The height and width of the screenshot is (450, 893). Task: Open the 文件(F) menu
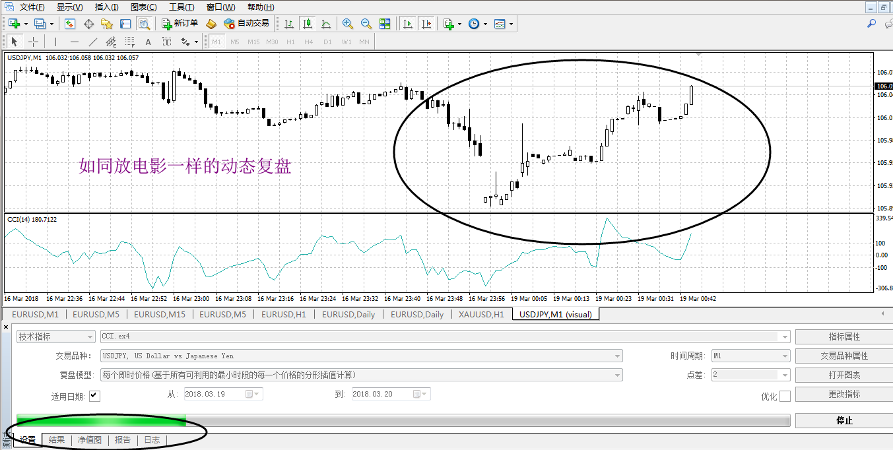pyautogui.click(x=32, y=7)
